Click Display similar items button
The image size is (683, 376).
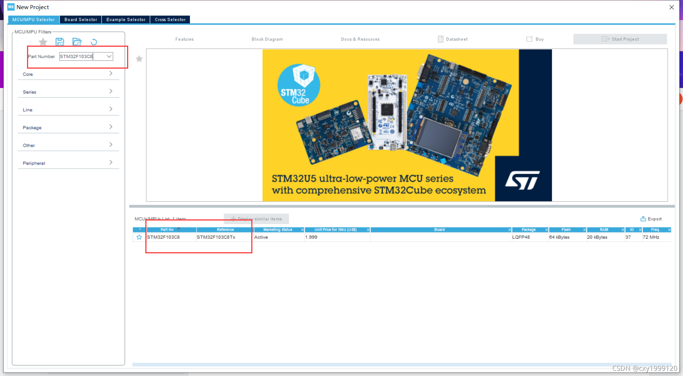256,219
